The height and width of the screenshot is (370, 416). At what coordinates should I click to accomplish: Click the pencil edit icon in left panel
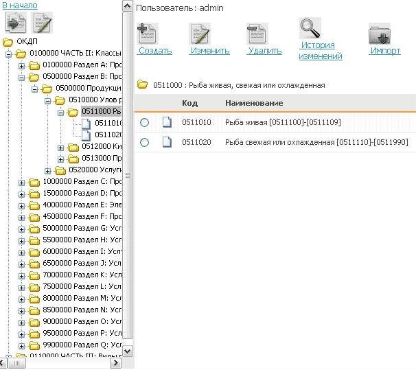pos(43,23)
